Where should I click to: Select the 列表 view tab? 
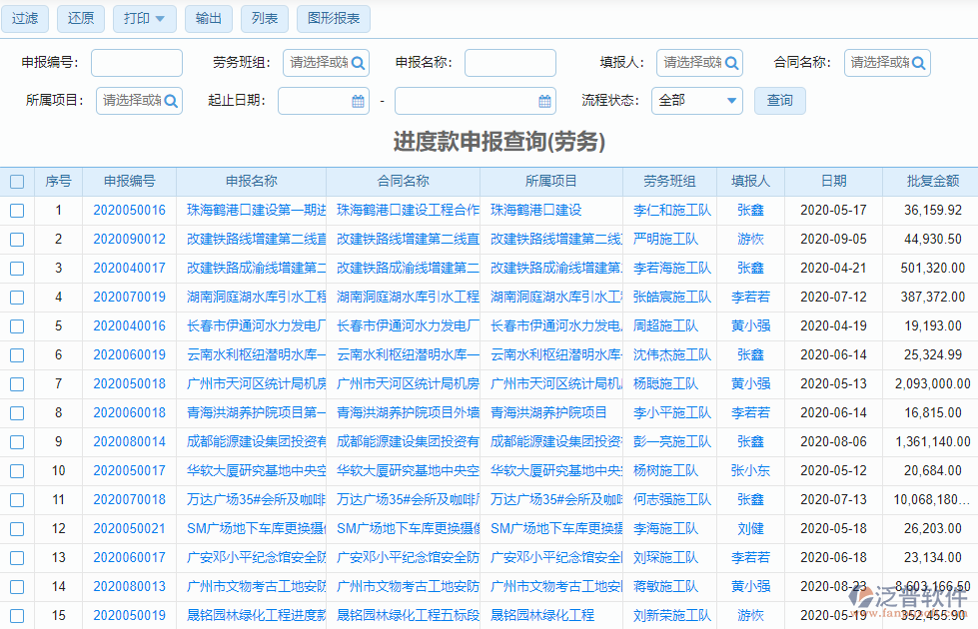click(x=264, y=18)
